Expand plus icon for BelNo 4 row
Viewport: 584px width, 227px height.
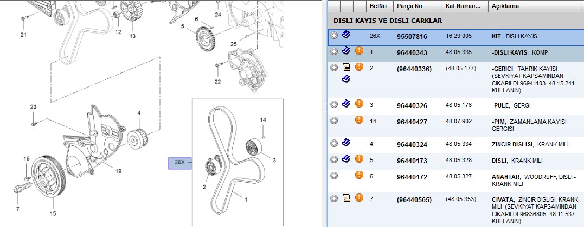click(x=334, y=143)
